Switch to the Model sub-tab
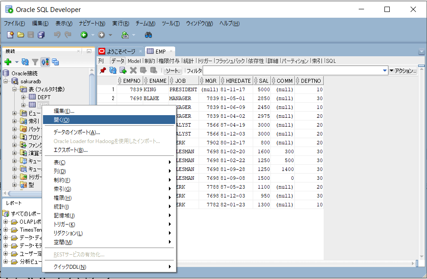The width and height of the screenshot is (427, 279). pos(134,61)
